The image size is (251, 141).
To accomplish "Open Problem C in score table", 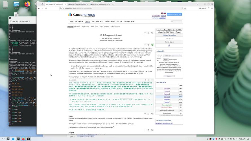I will coord(167,94).
